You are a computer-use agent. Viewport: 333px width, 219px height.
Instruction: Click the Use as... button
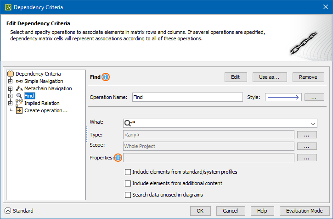click(x=270, y=77)
